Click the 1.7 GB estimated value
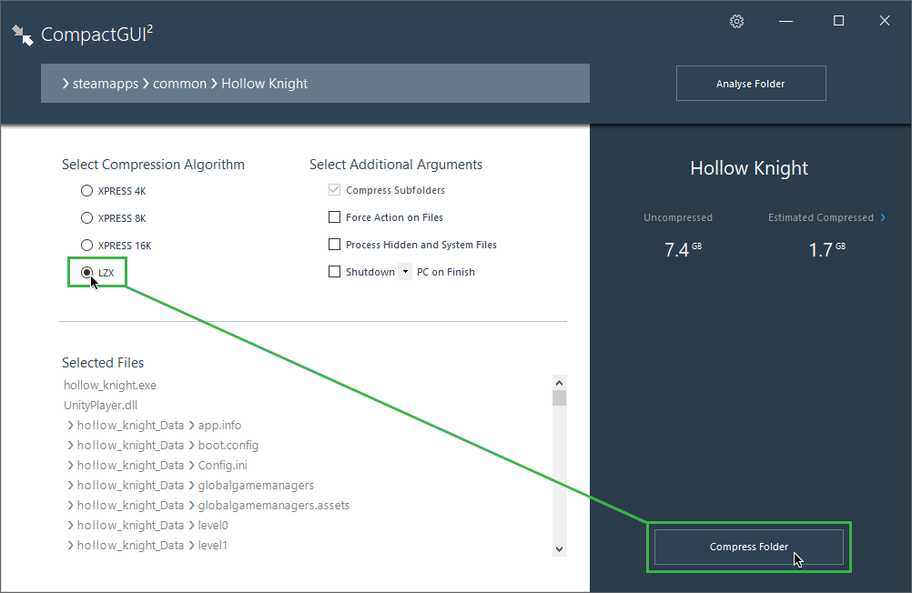 (x=827, y=249)
